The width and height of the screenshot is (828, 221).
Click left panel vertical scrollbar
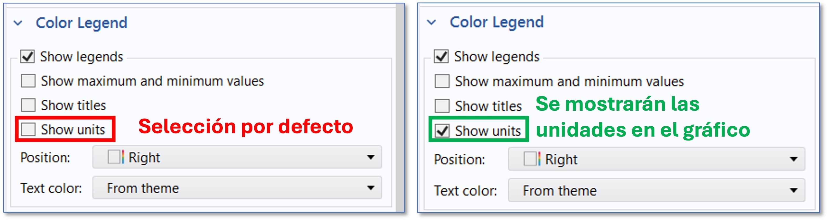400,106
